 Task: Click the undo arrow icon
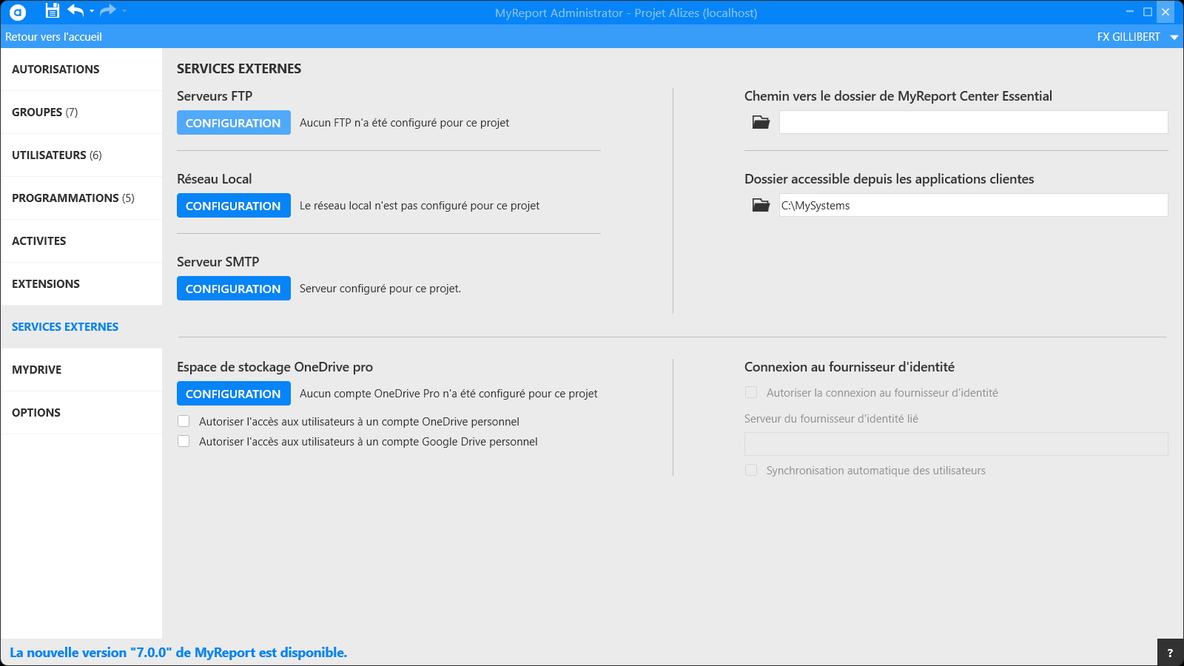click(x=75, y=10)
